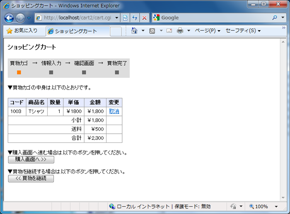
Task: Close the Internet Explorer window
Action: coord(278,4)
